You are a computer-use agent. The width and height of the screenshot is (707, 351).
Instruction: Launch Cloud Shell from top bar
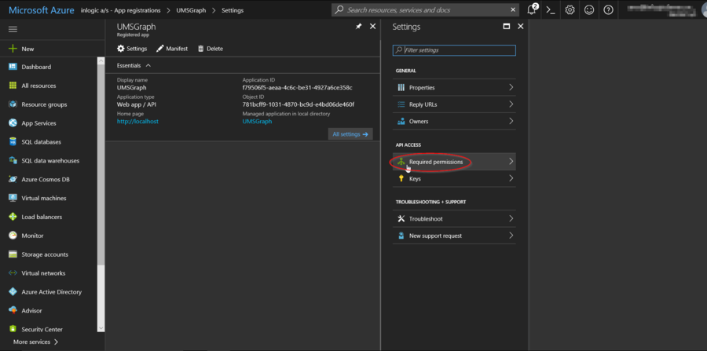551,10
